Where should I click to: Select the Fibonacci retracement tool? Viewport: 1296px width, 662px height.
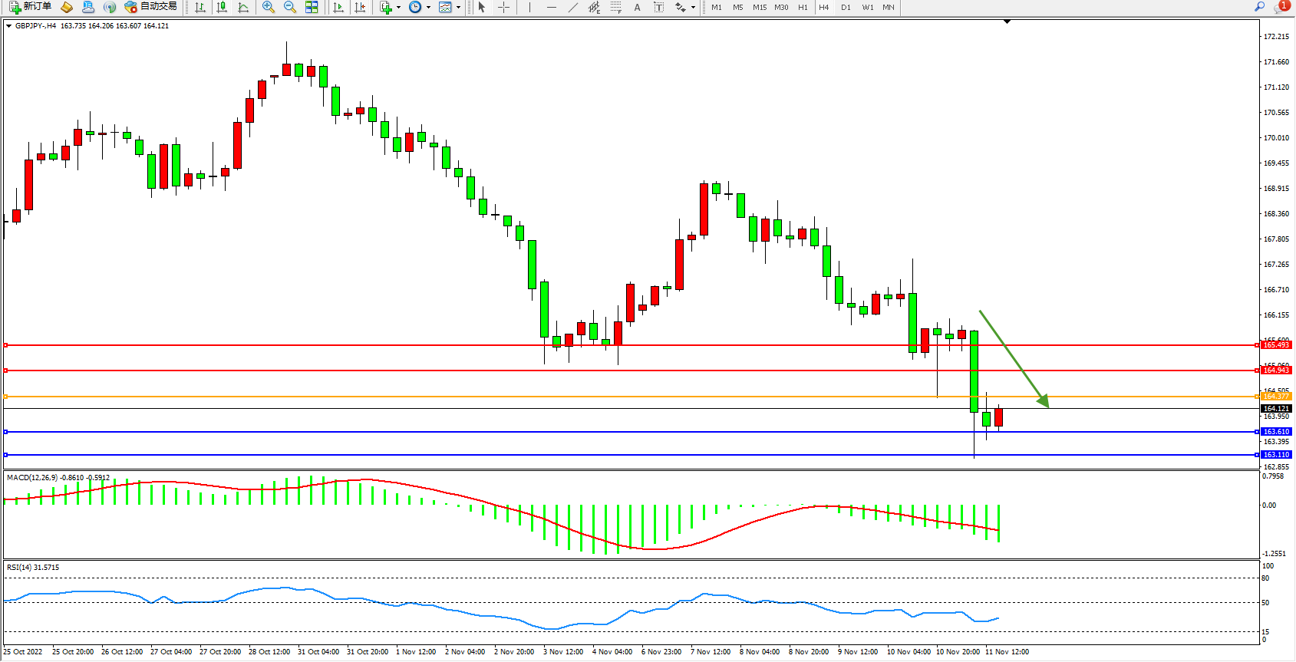pos(615,7)
